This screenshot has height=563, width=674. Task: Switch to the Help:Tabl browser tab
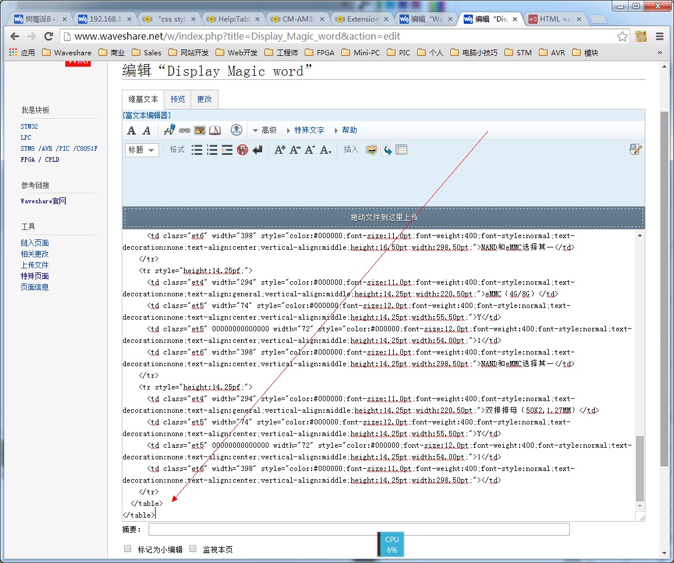tap(233, 19)
